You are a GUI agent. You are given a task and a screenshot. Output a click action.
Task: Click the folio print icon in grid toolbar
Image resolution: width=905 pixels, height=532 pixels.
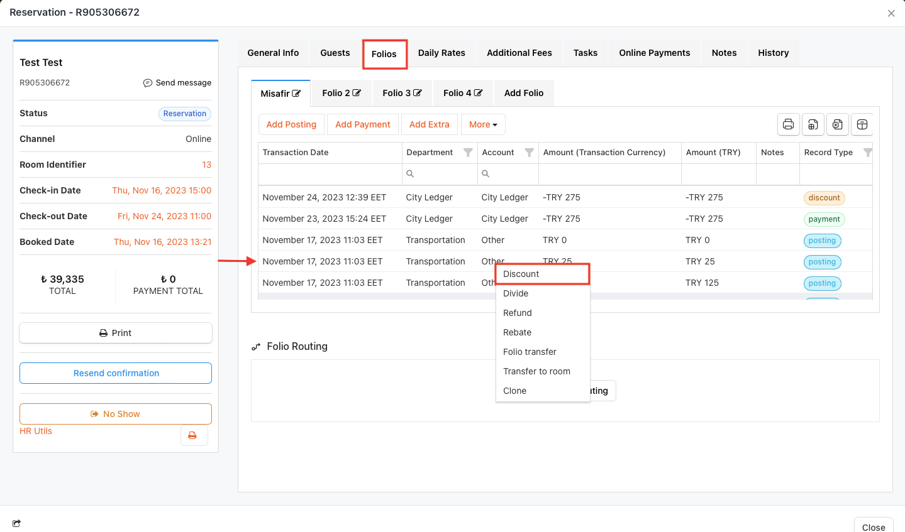[x=788, y=124]
